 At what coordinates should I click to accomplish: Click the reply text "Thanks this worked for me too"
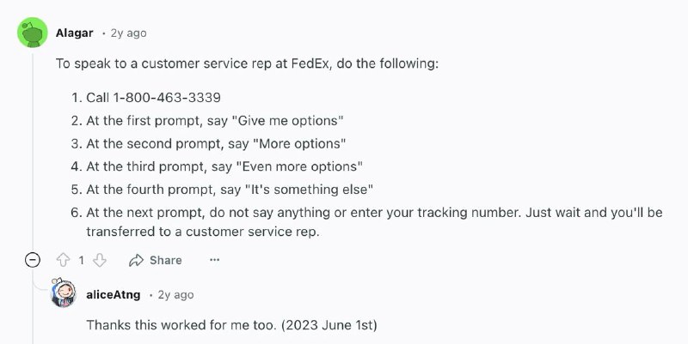pos(182,325)
